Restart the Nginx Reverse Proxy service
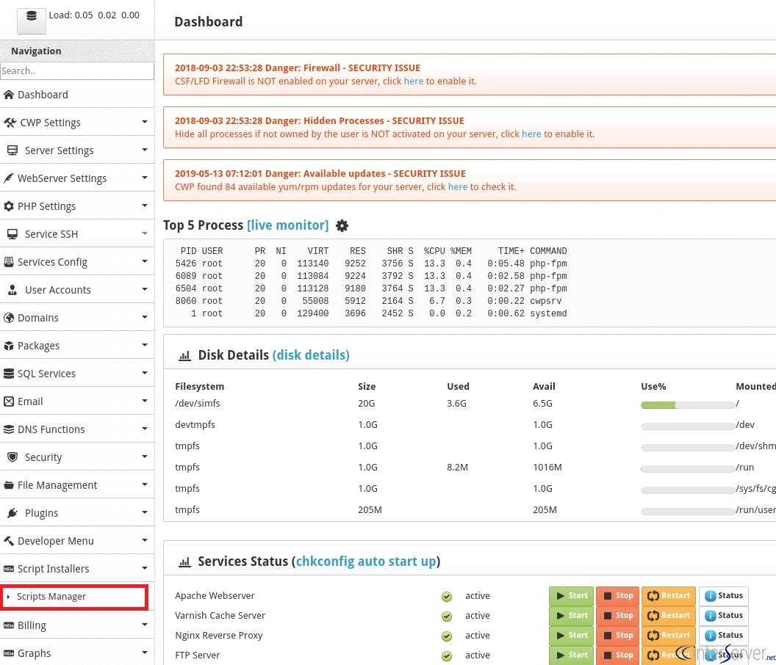Screen dimensions: 776x665 tap(668, 636)
